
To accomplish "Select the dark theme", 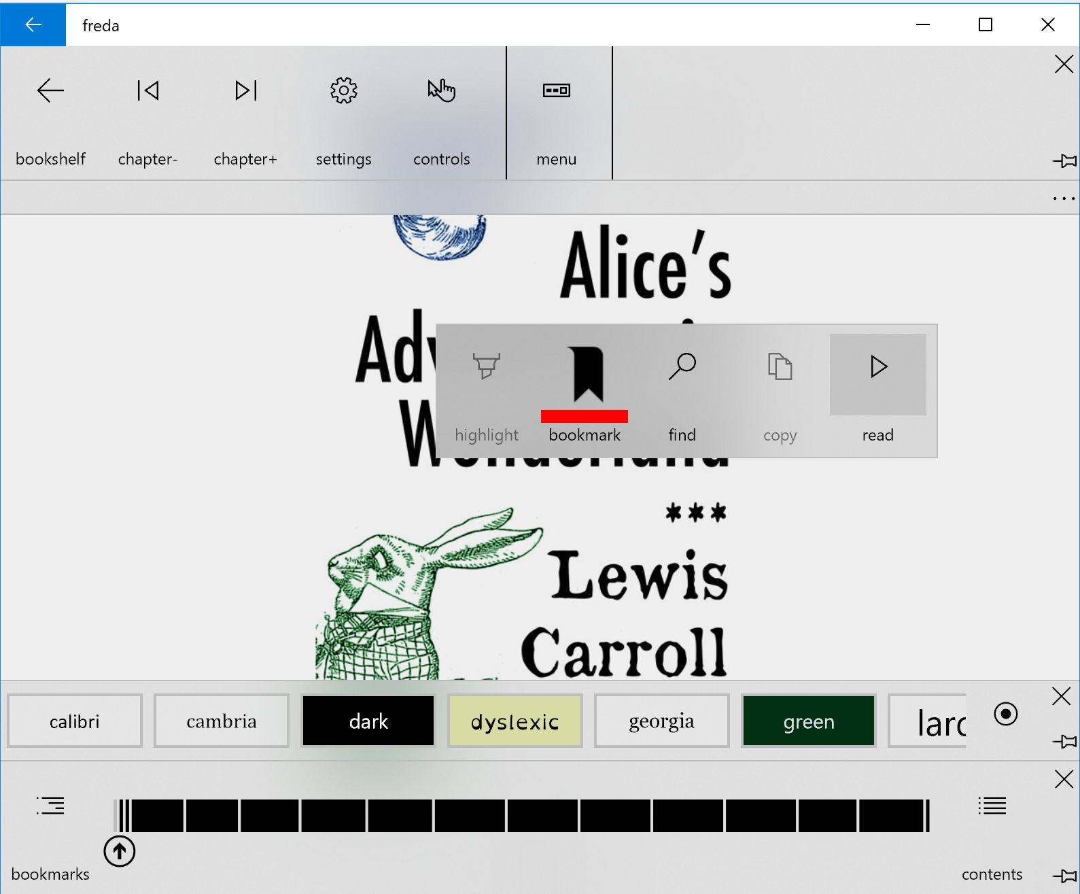I will tap(368, 721).
